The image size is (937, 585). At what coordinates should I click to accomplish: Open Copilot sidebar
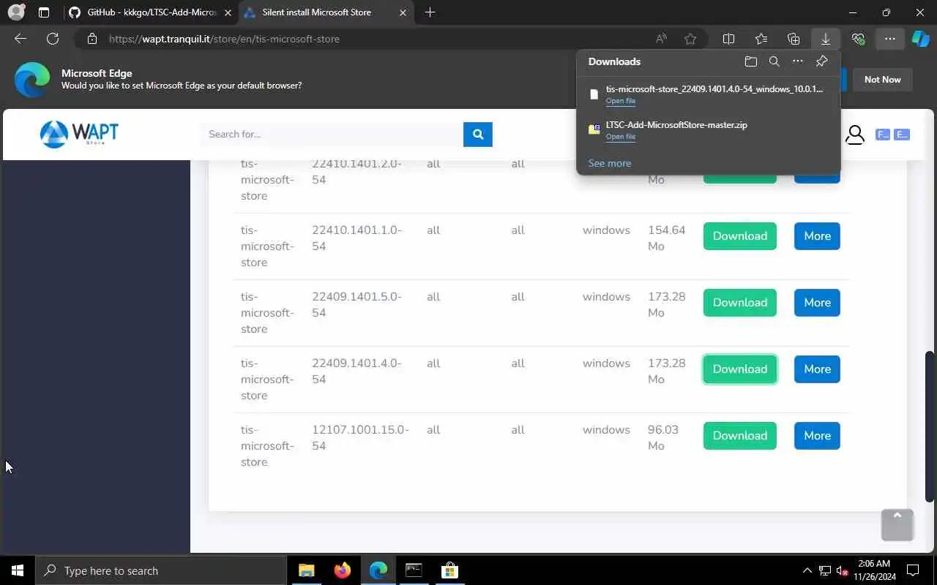point(921,39)
